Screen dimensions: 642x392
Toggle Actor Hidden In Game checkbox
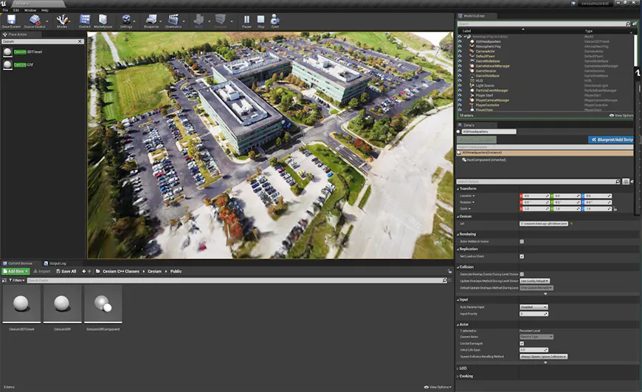point(522,241)
